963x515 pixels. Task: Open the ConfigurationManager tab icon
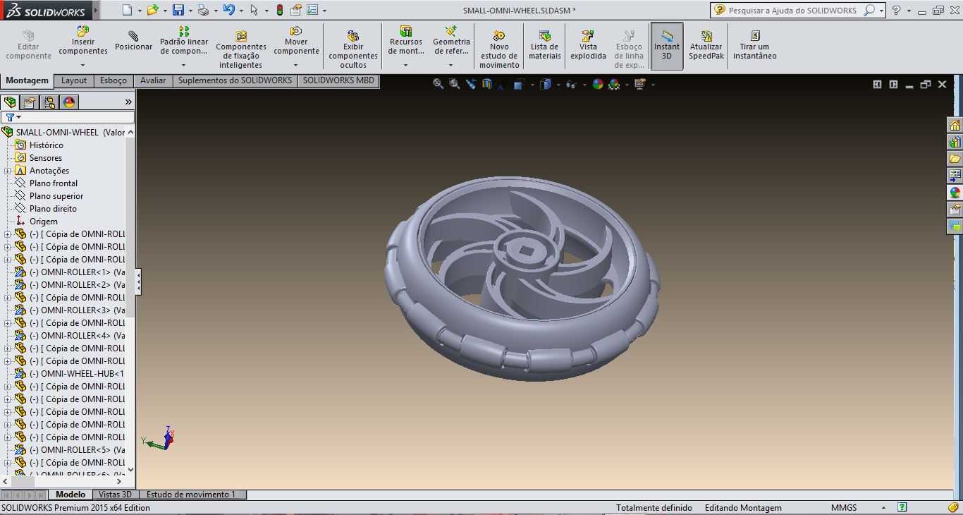coord(49,102)
